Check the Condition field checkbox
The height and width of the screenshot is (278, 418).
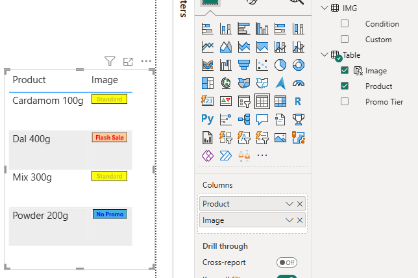pyautogui.click(x=345, y=23)
